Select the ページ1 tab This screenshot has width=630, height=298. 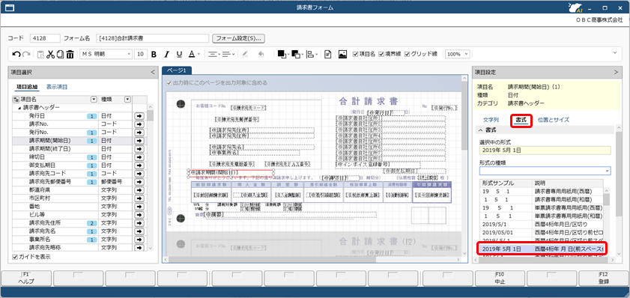(177, 70)
